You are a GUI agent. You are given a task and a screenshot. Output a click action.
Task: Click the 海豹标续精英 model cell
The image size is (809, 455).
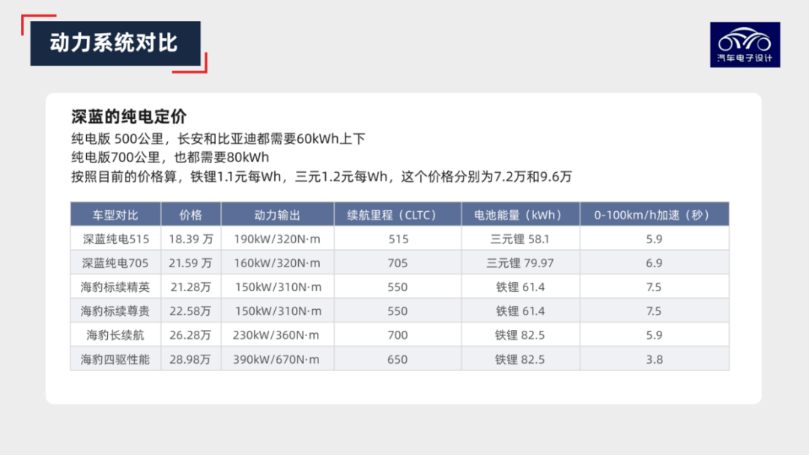tap(115, 287)
